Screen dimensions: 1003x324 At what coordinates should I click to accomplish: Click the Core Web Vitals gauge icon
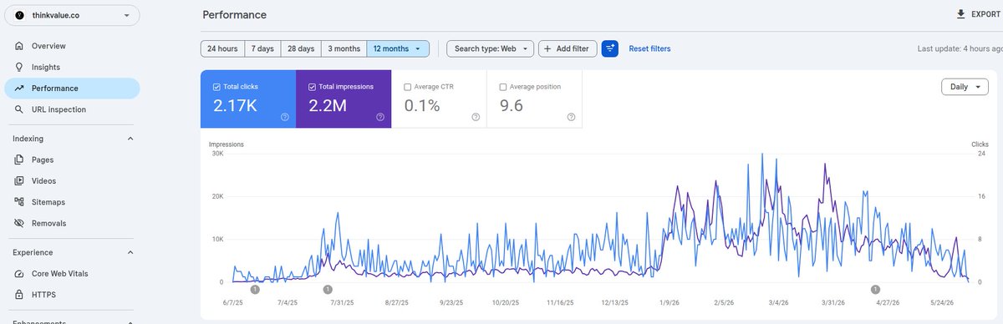[x=18, y=273]
